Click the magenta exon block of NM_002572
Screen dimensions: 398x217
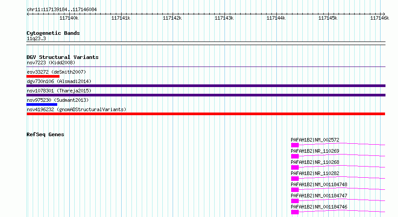[x=295, y=145]
